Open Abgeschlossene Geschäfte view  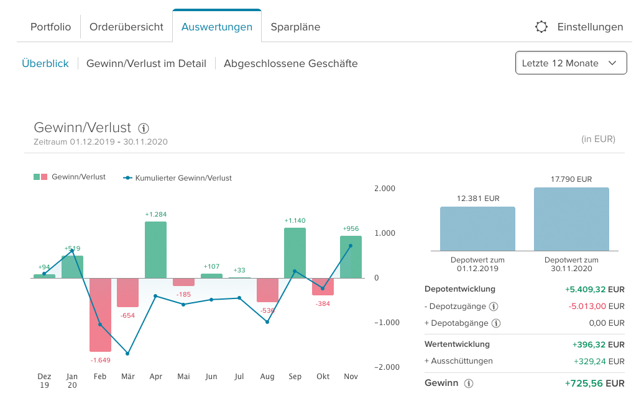click(x=290, y=63)
